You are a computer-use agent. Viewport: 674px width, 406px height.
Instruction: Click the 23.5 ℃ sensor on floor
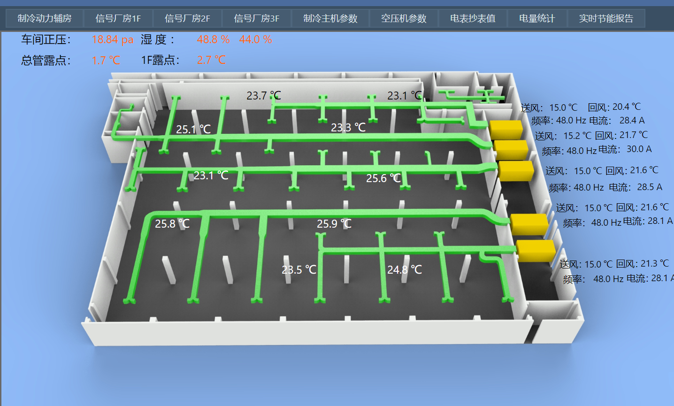click(x=299, y=270)
